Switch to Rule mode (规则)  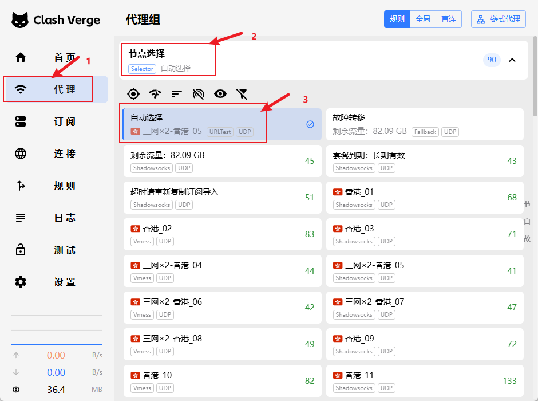pyautogui.click(x=397, y=19)
